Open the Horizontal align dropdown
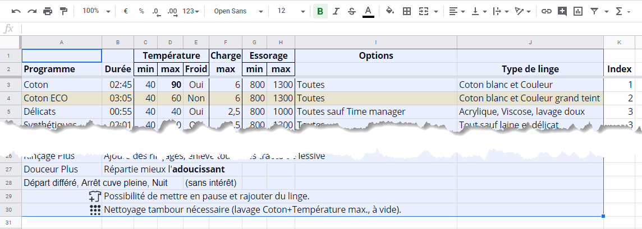 tap(456, 11)
